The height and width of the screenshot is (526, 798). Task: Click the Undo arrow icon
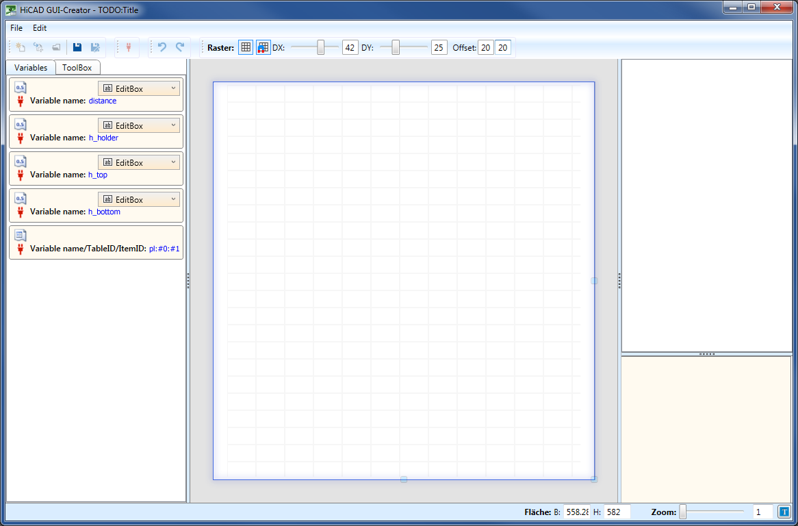(x=162, y=47)
